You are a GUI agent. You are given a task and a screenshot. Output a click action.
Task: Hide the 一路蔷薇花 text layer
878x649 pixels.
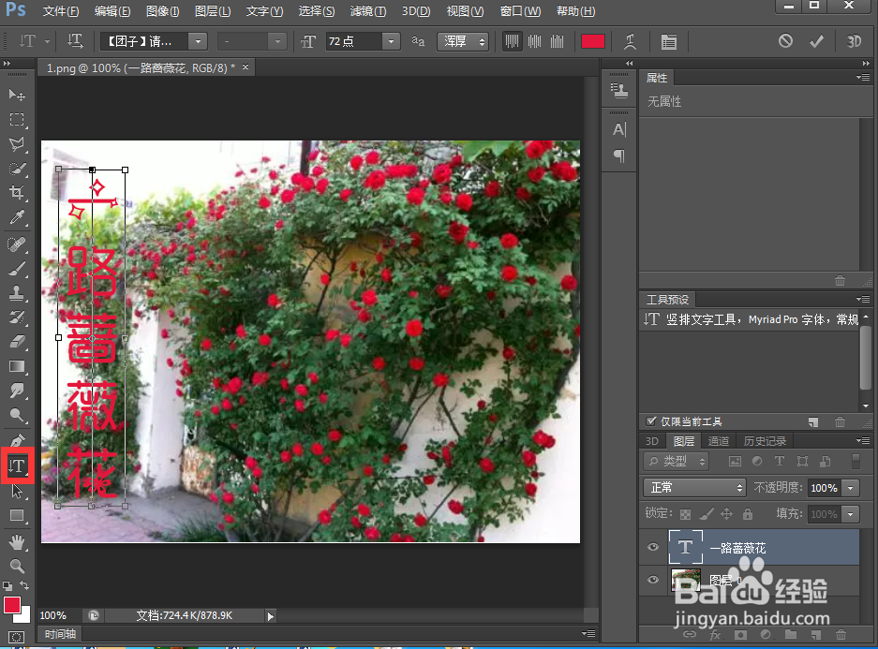tap(653, 547)
